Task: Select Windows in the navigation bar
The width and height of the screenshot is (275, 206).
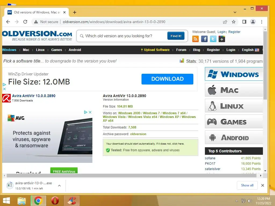Action: pyautogui.click(x=9, y=50)
